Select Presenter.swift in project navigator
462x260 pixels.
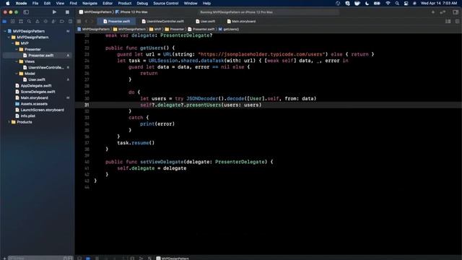point(37,55)
